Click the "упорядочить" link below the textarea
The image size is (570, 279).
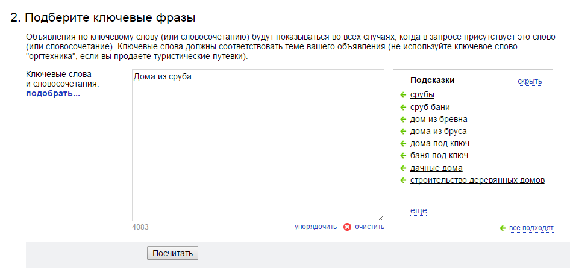pos(315,227)
